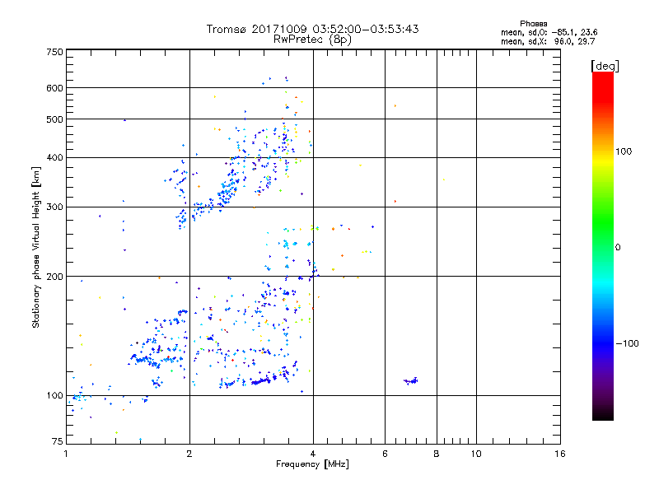The image size is (659, 494).
Task: Click x-axis tick label '2'
Action: pyautogui.click(x=189, y=454)
